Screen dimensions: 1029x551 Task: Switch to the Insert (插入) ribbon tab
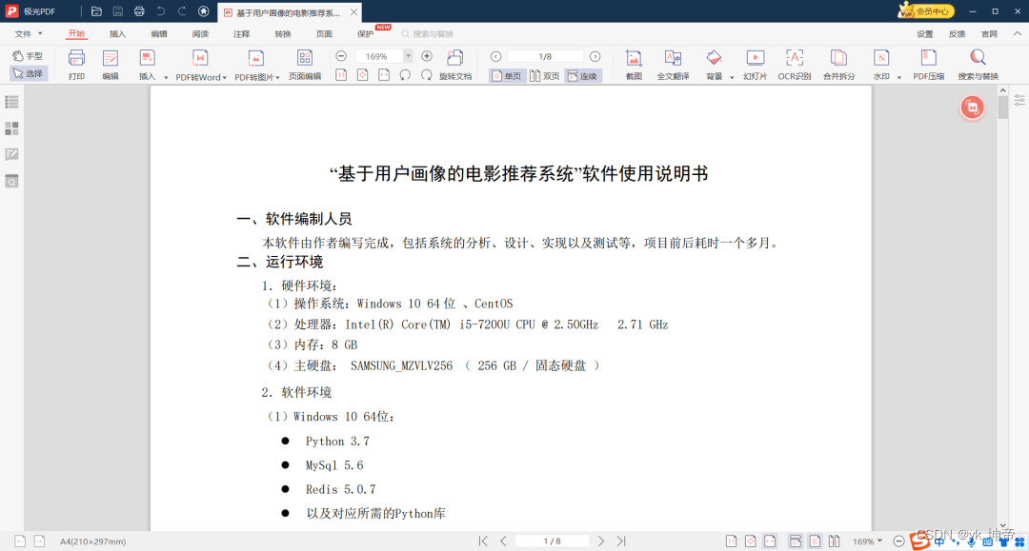click(x=117, y=34)
